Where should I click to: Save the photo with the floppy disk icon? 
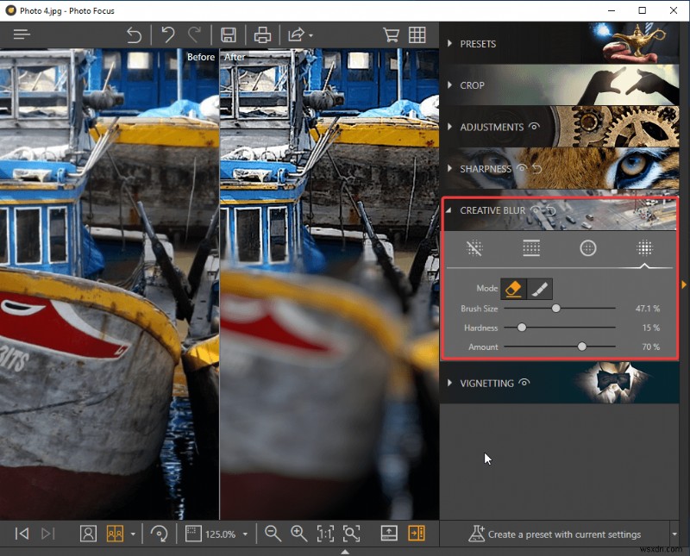pyautogui.click(x=228, y=34)
